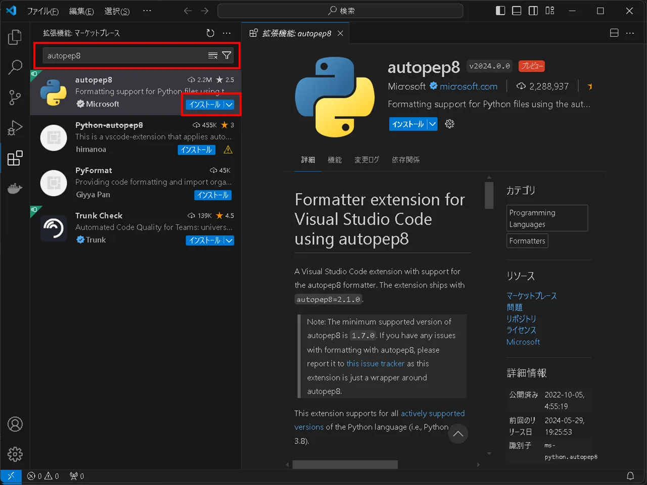Click the command center search bar
The height and width of the screenshot is (485, 647).
pos(340,11)
